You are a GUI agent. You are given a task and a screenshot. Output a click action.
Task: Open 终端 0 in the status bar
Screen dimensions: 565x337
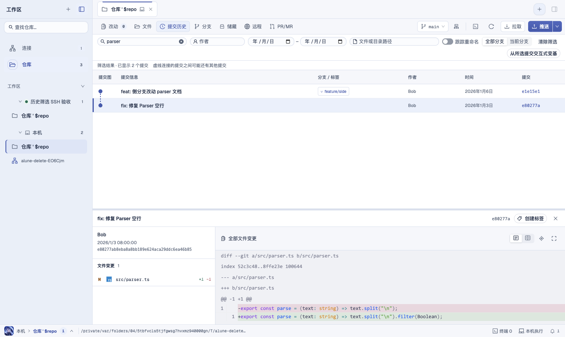pyautogui.click(x=502, y=331)
